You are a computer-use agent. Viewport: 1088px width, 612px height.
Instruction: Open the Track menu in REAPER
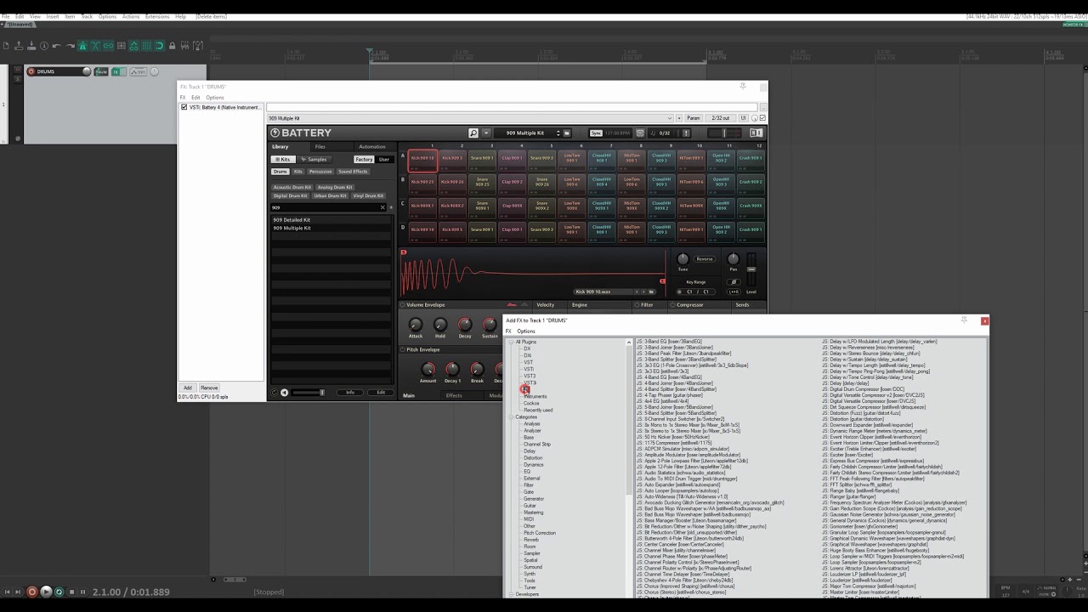pos(87,16)
